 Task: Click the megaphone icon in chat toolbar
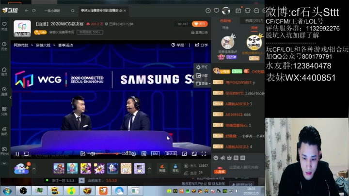coord(222,158)
